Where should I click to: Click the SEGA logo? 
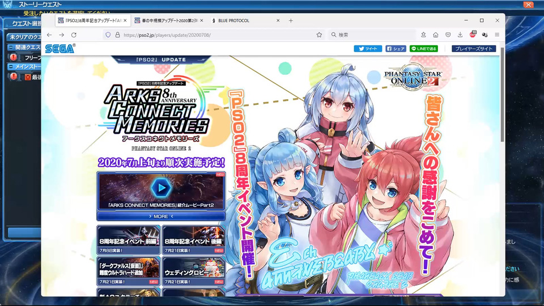tap(61, 49)
